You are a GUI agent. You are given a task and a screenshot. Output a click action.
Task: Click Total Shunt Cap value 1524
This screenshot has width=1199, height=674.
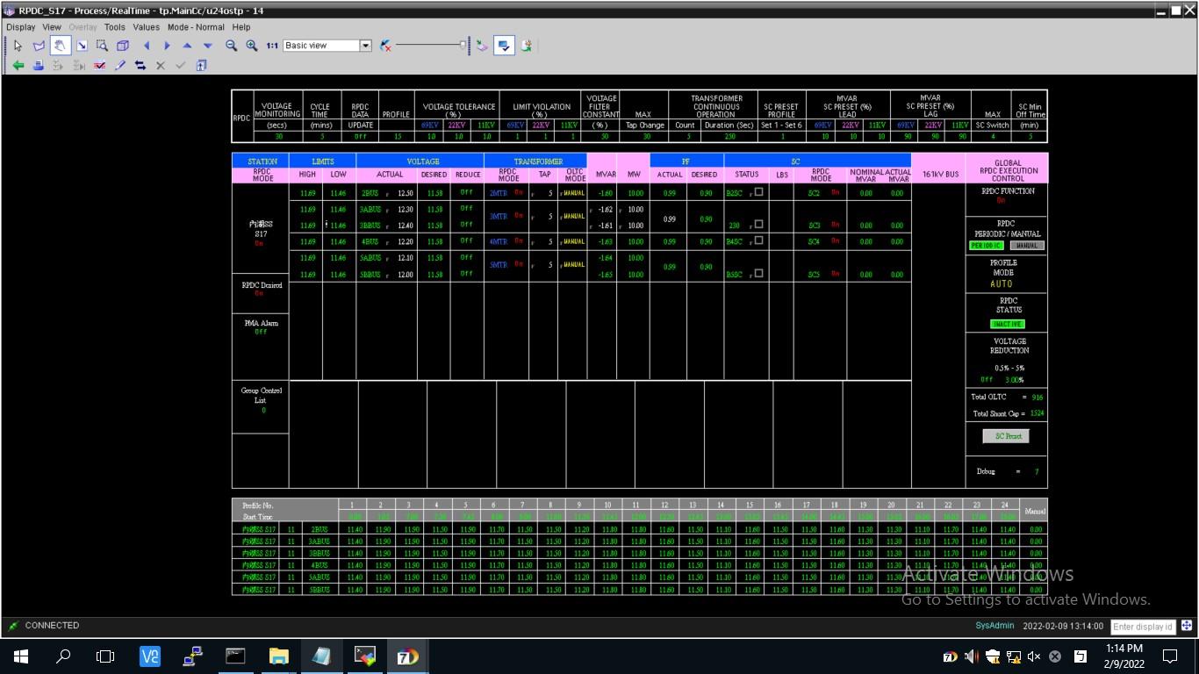(x=1037, y=413)
